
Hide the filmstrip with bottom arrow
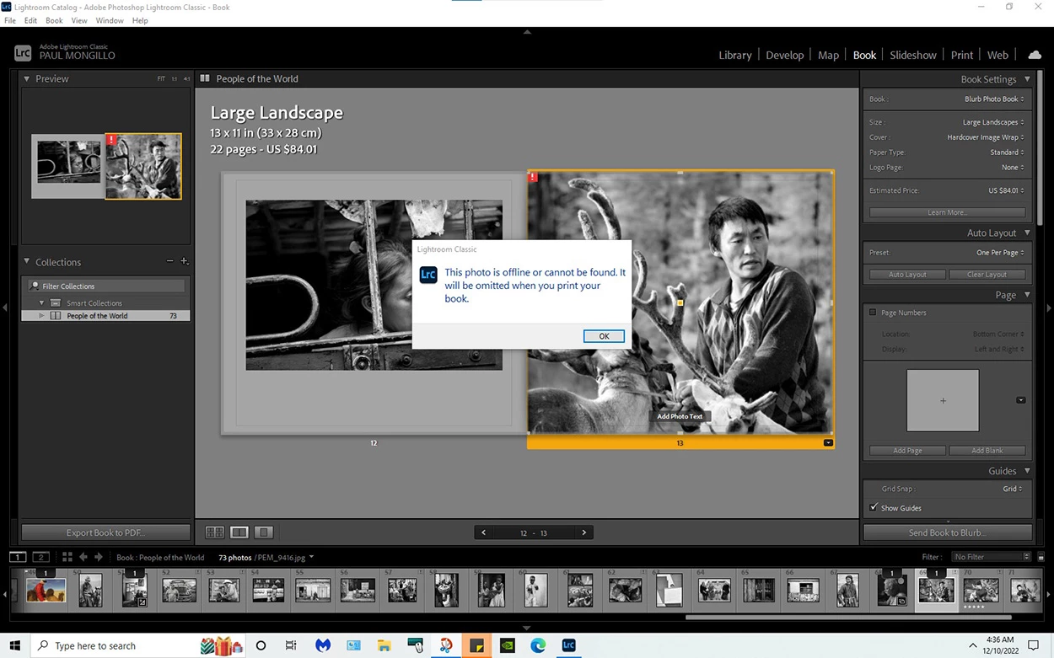(x=527, y=628)
